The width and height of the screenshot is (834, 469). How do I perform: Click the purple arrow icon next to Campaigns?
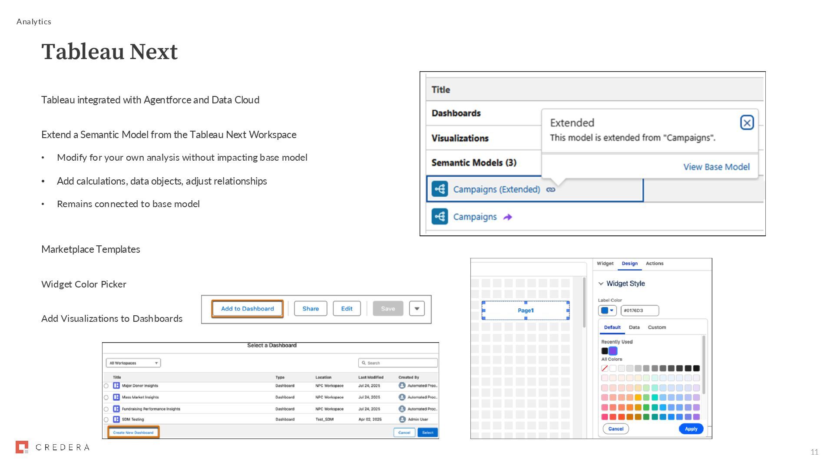[x=507, y=217]
